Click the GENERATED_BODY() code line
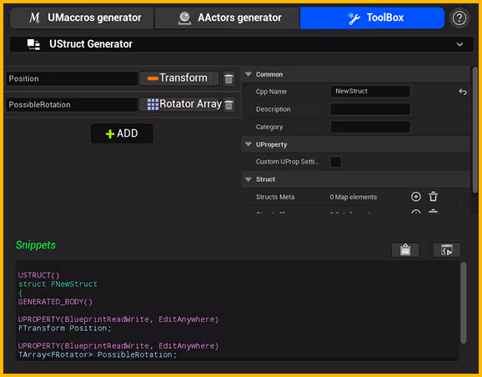482x377 pixels. 55,302
